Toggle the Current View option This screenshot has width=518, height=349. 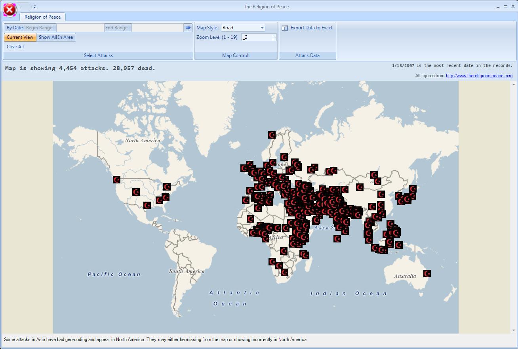coord(20,37)
